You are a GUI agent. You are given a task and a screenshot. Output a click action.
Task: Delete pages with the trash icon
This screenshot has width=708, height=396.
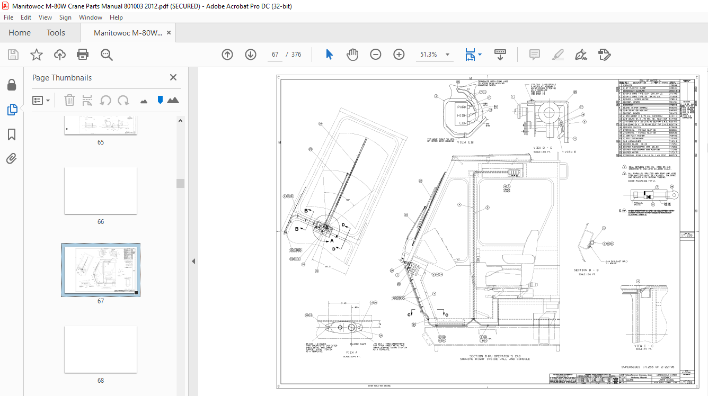[x=69, y=100]
